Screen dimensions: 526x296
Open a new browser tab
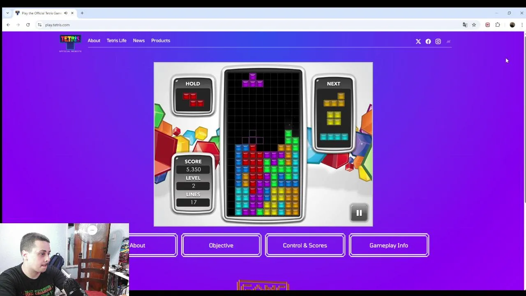coord(82,13)
